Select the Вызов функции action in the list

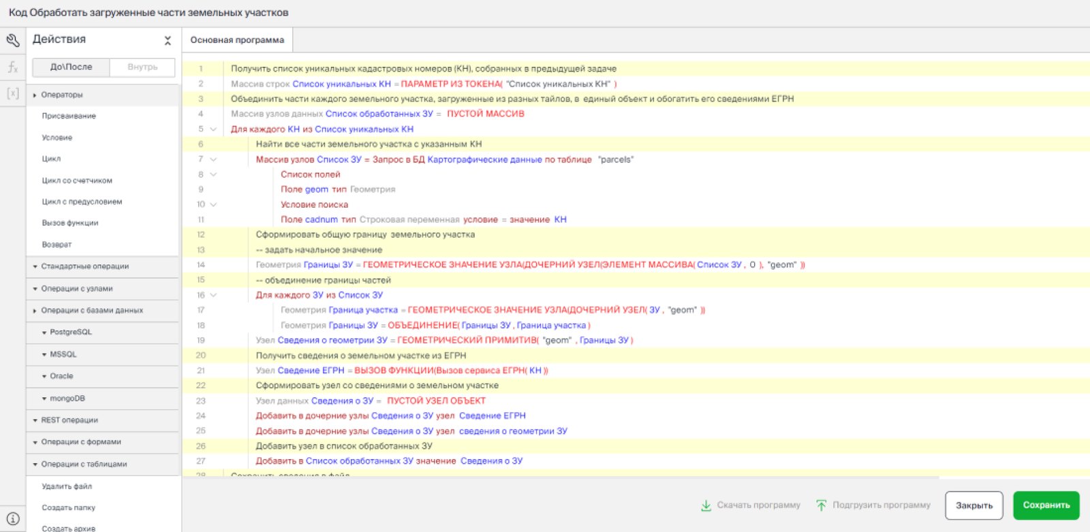[x=70, y=223]
